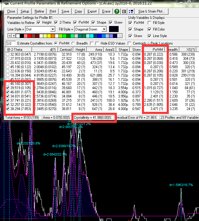Toggle the Height refine checkbox
Viewport: 199px width, 221px height.
(x=39, y=22)
